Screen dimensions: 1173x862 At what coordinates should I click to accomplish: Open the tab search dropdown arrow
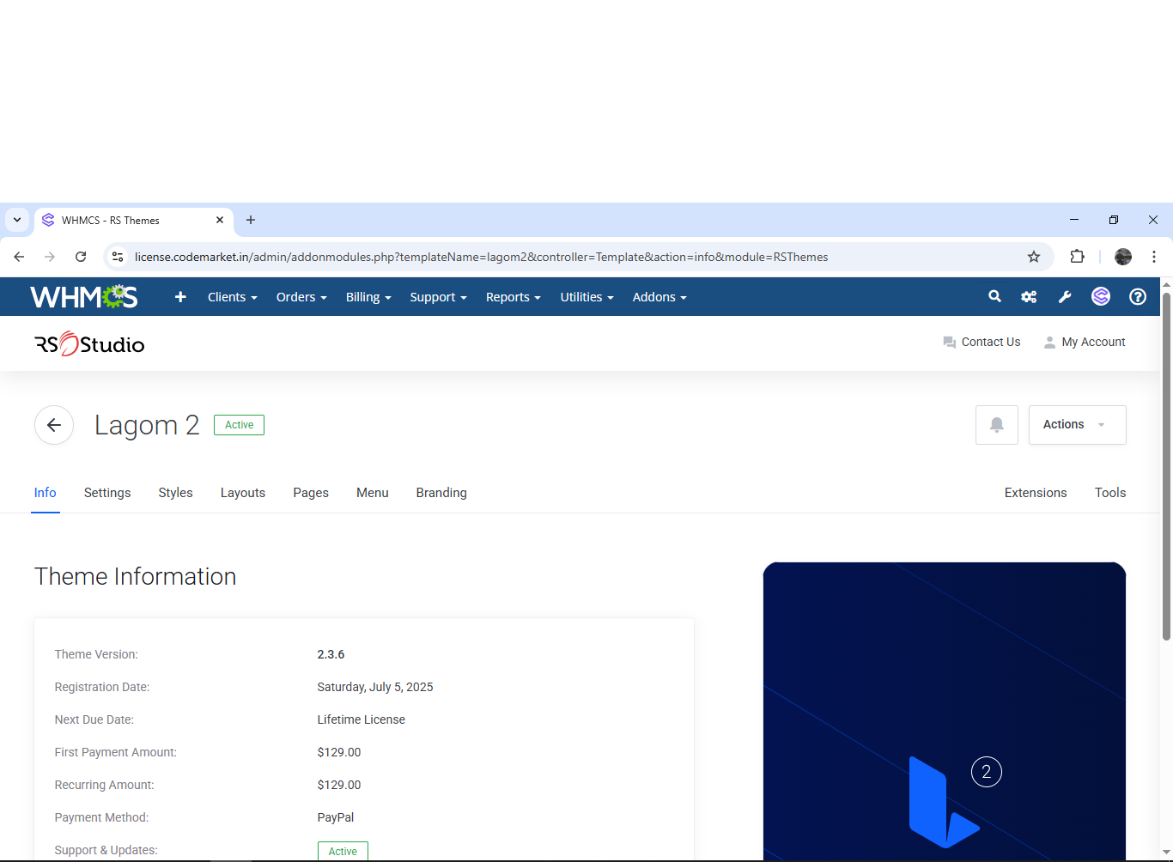[17, 220]
